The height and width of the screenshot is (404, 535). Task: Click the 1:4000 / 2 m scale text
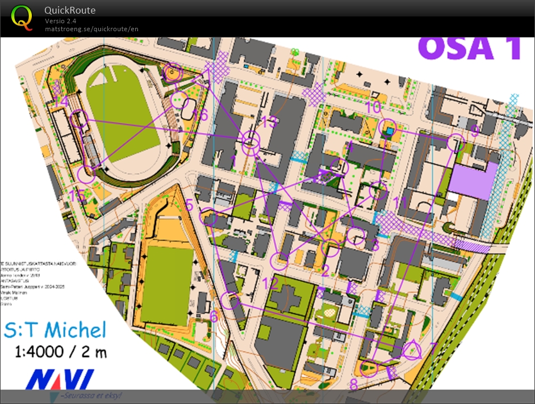coord(61,352)
